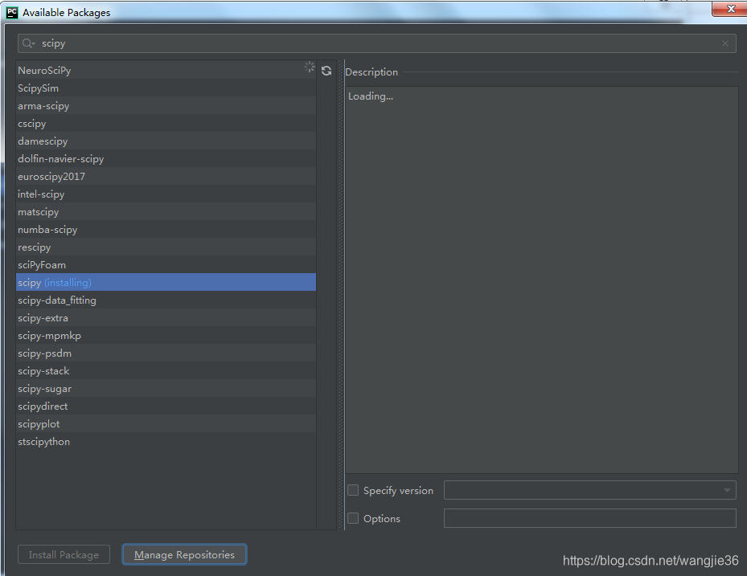Open the Manage Repositories dialog

(183, 554)
